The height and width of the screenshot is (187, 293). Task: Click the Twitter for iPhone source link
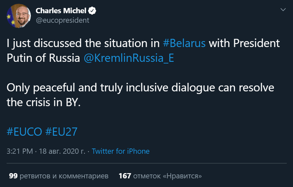(x=121, y=151)
